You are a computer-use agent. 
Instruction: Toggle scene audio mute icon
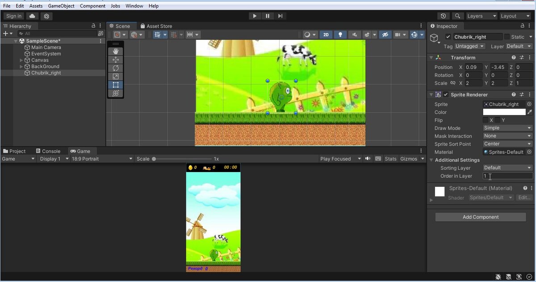pyautogui.click(x=355, y=34)
